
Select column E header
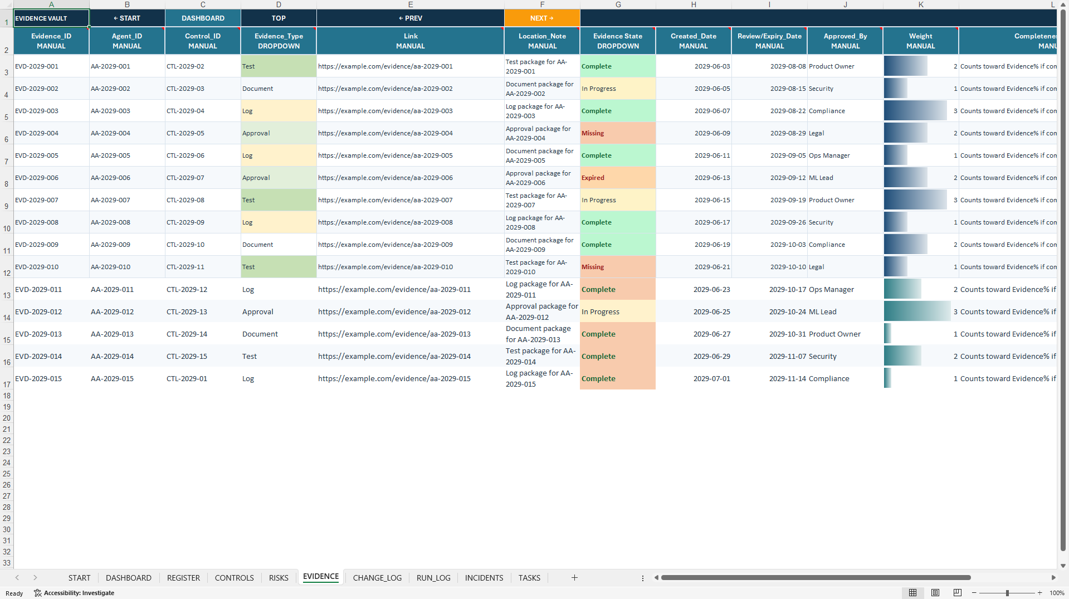tap(411, 4)
